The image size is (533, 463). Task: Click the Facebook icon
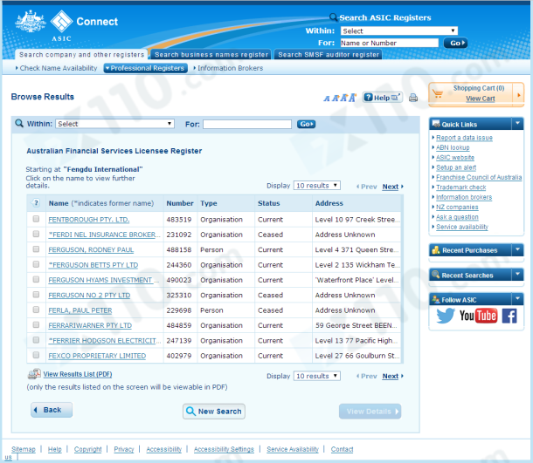pyautogui.click(x=509, y=316)
